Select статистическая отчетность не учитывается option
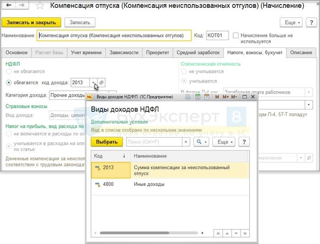The image size is (320, 244). click(184, 72)
